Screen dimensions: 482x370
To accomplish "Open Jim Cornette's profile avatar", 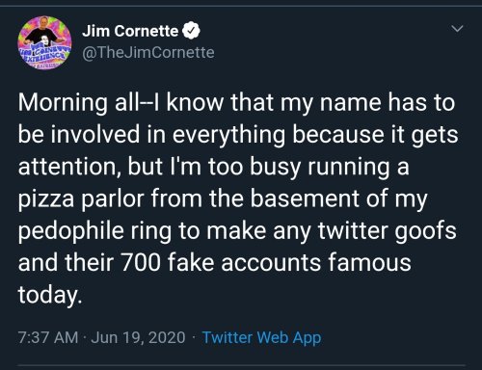I will coord(44,42).
